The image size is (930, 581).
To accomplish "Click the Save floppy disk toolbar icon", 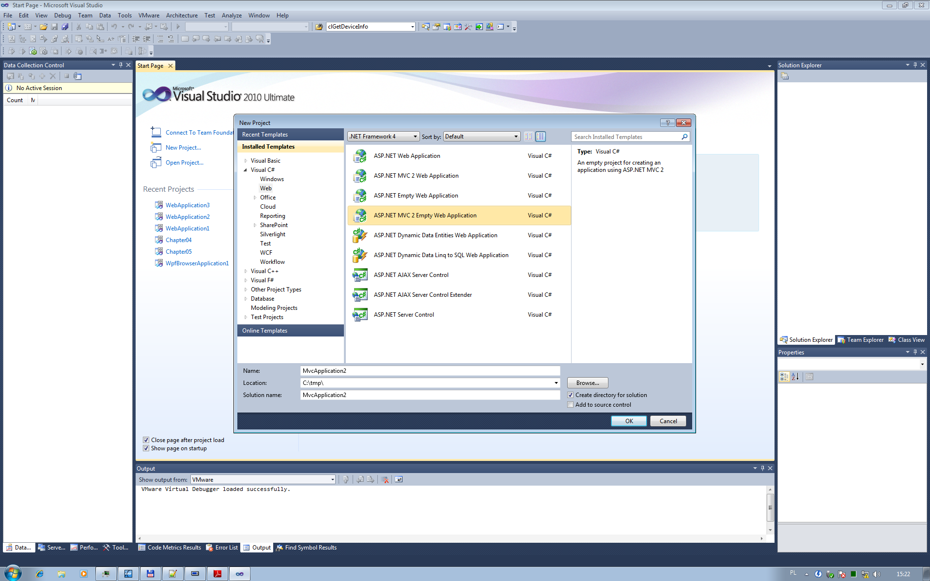I will click(54, 27).
